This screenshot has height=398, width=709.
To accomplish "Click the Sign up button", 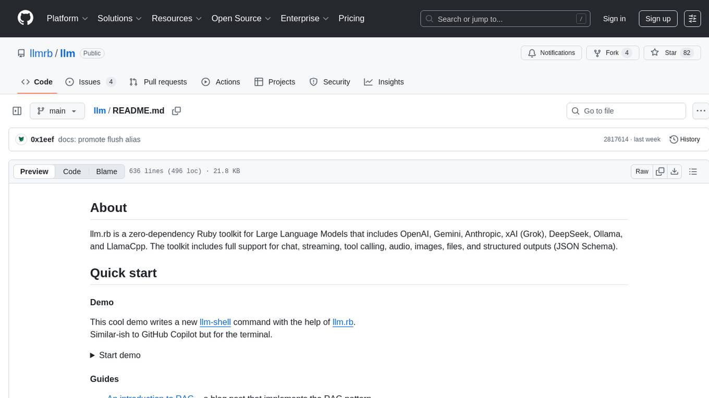I will [x=658, y=19].
